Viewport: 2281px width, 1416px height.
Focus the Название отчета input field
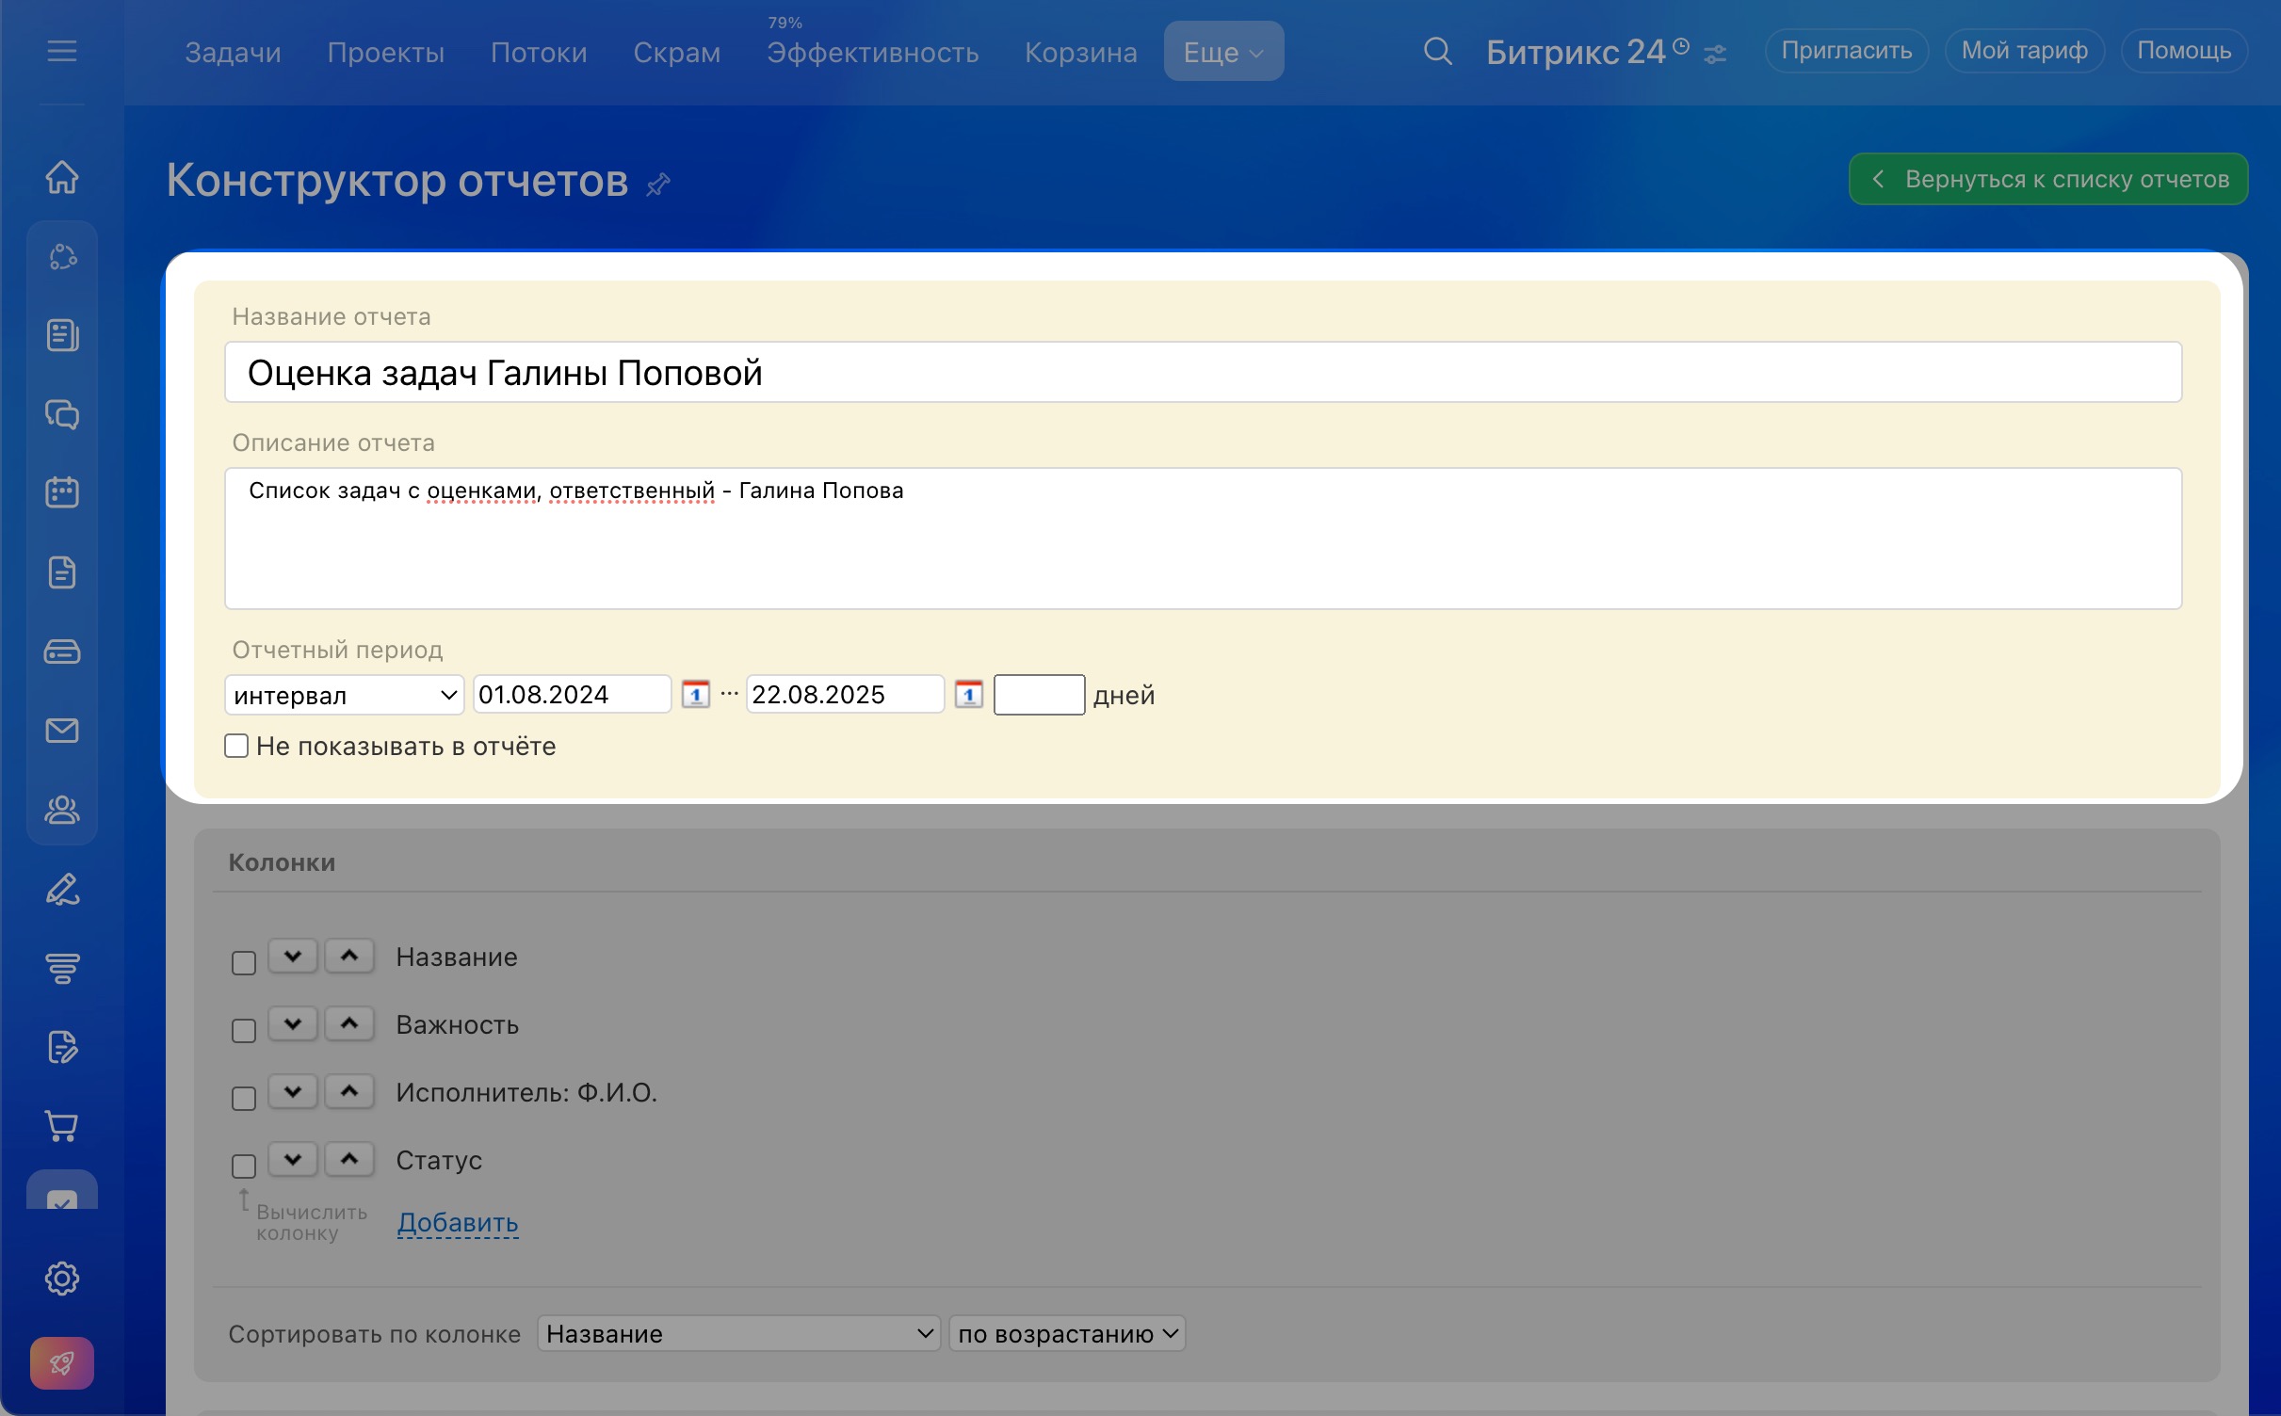(x=1203, y=372)
